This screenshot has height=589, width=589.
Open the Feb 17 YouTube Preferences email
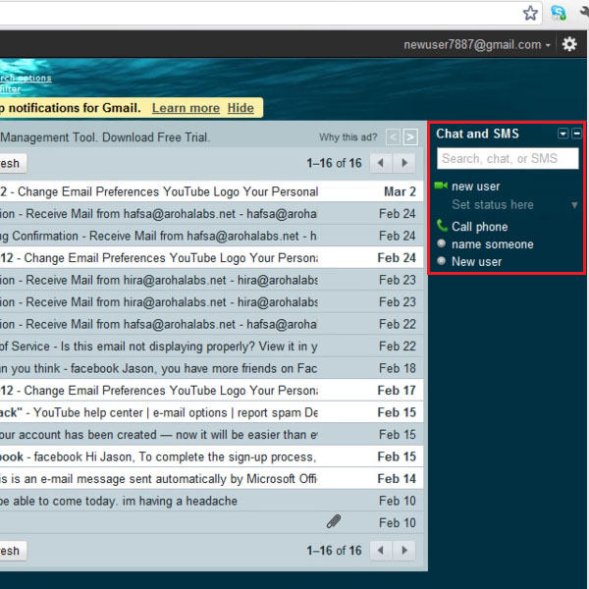coord(211,391)
